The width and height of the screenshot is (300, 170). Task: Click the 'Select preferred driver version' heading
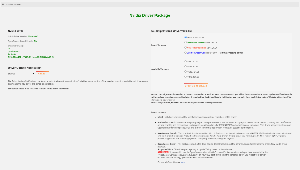click(171, 31)
